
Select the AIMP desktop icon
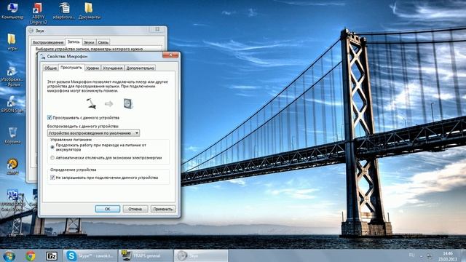tap(12, 167)
